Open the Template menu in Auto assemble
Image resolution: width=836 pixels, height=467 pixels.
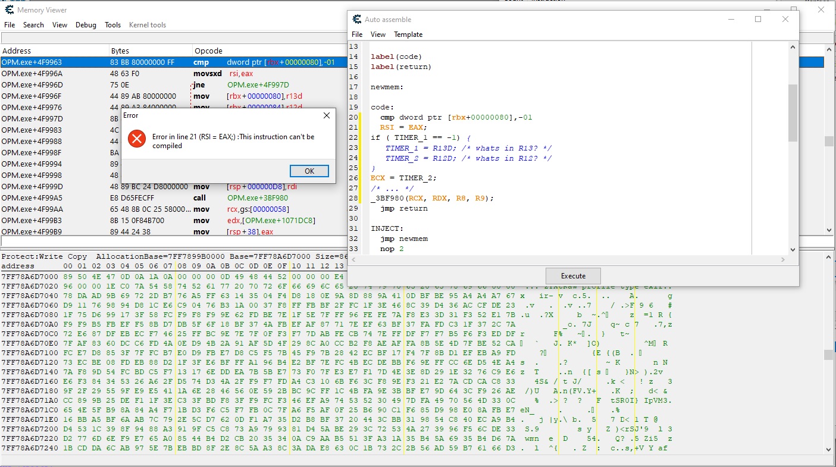(408, 35)
